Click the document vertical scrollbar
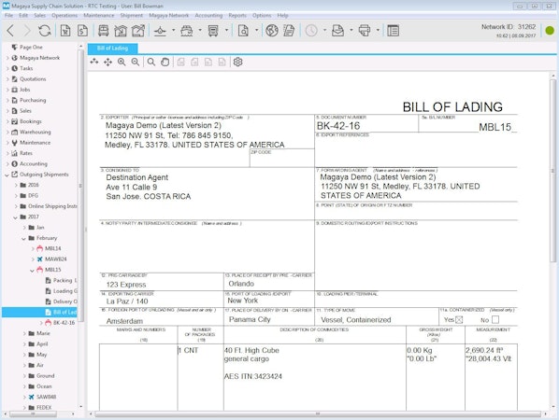 (x=553, y=171)
